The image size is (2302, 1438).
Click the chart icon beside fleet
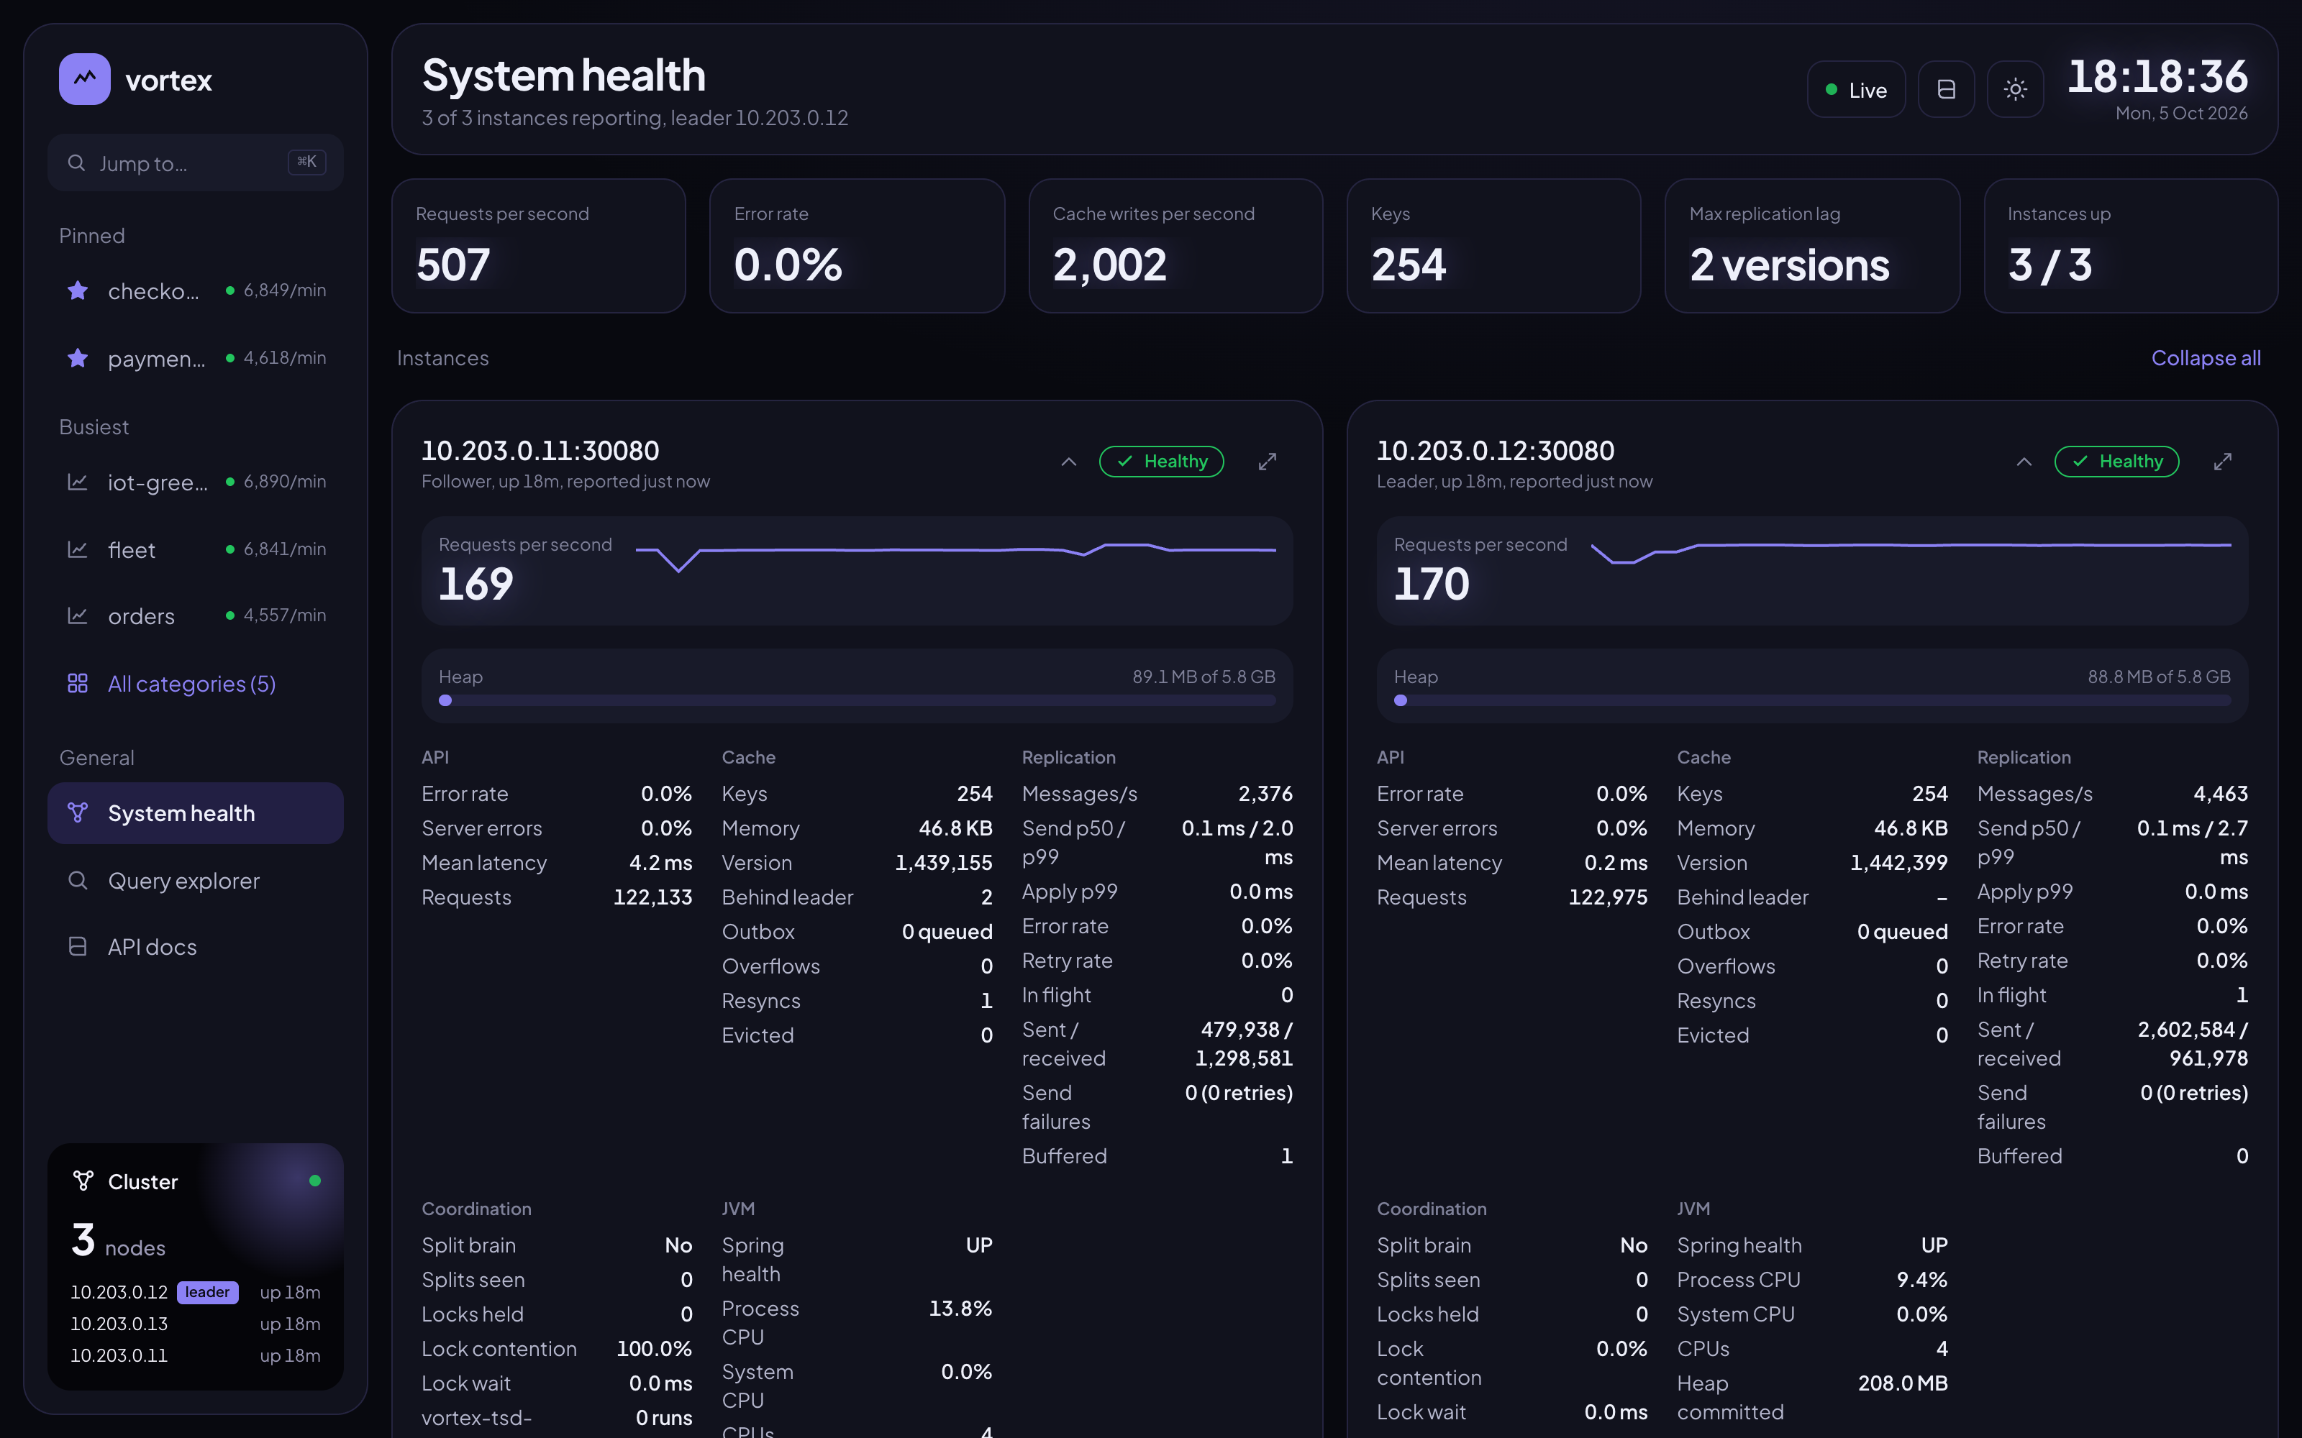point(78,550)
